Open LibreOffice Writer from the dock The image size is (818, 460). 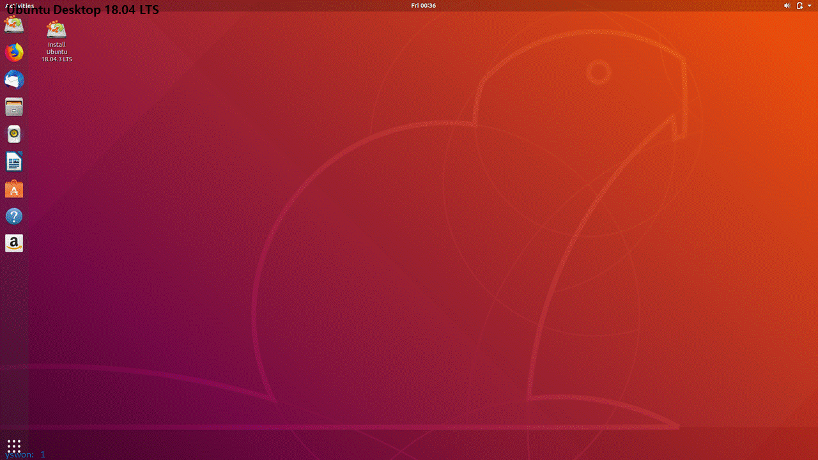click(x=14, y=162)
